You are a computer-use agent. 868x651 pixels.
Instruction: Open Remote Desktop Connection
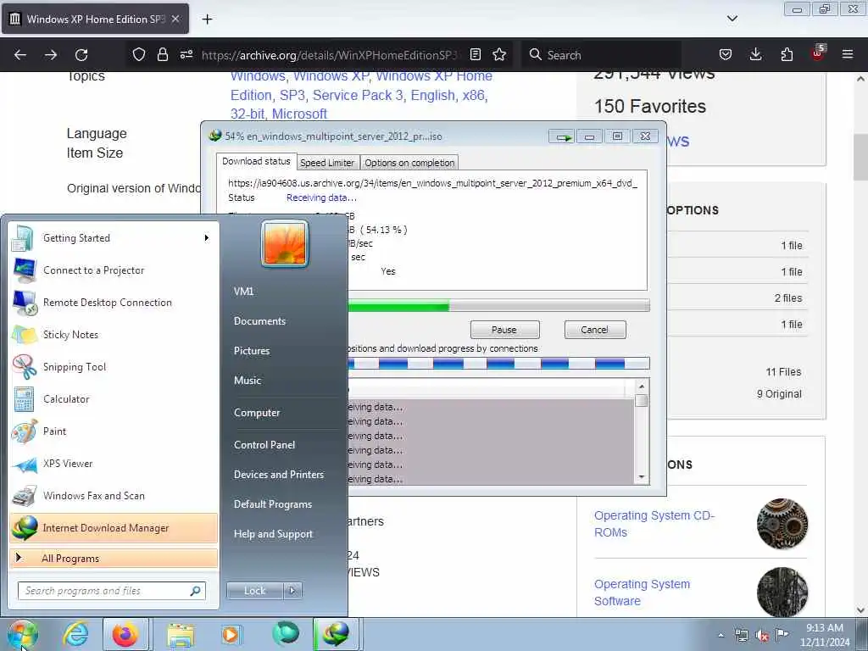tap(114, 303)
